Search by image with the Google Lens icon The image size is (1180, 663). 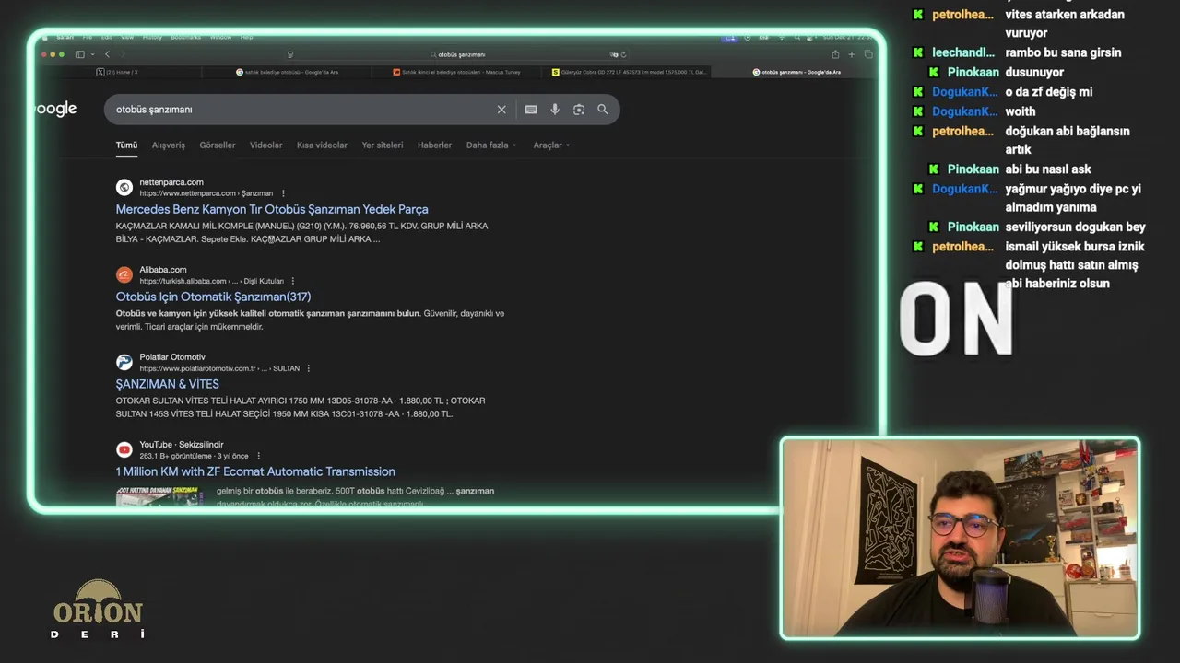point(579,110)
